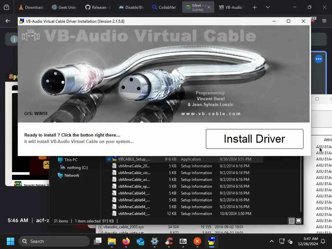Click the muted volume tray icon

tap(290, 241)
